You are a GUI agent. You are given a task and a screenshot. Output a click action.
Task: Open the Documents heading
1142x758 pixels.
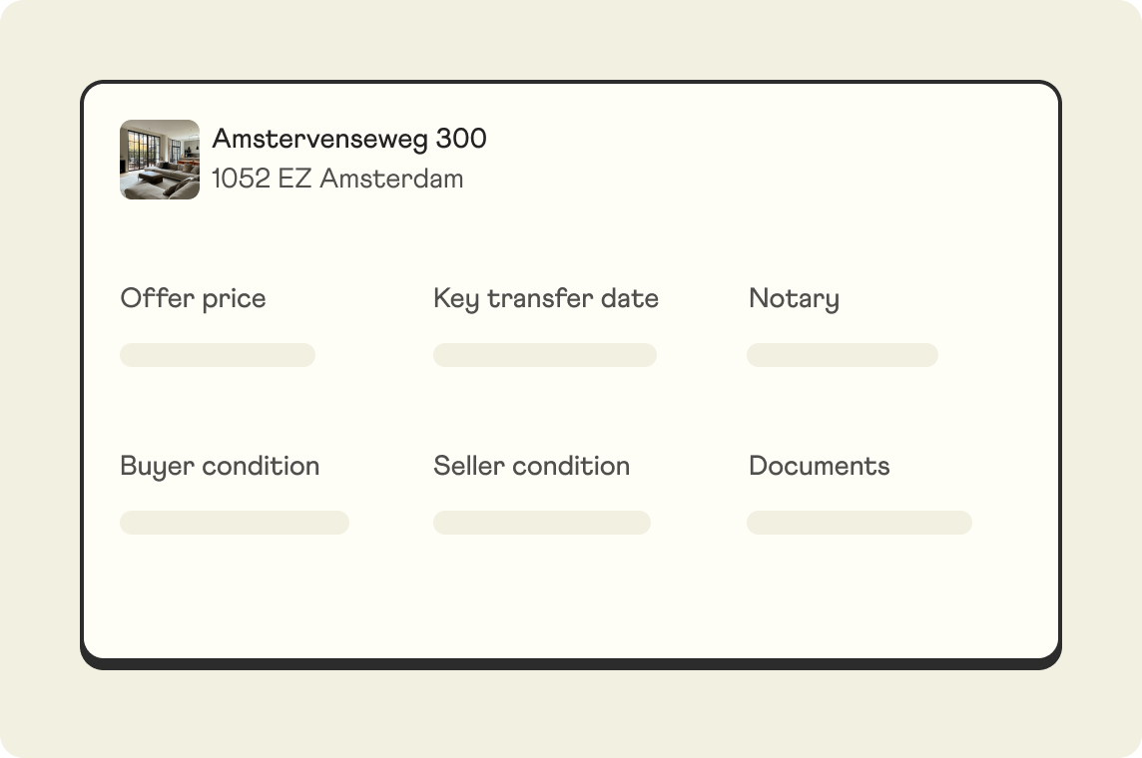coord(819,466)
